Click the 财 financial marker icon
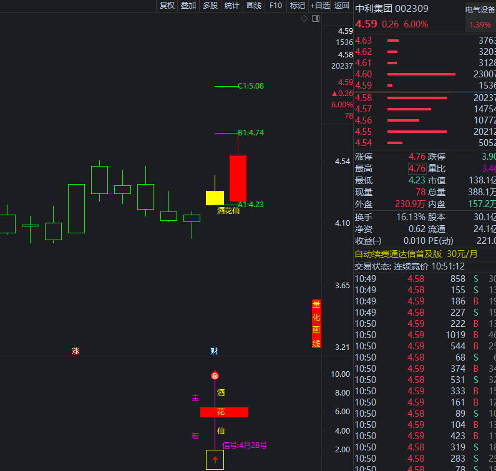 pyautogui.click(x=214, y=351)
